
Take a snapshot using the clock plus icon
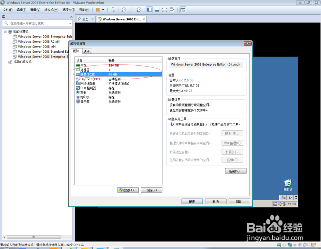(124, 10)
